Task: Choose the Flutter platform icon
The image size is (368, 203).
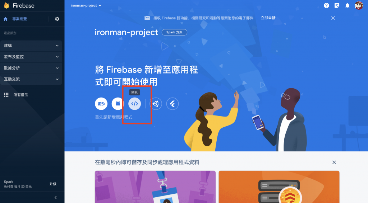Action: point(172,104)
